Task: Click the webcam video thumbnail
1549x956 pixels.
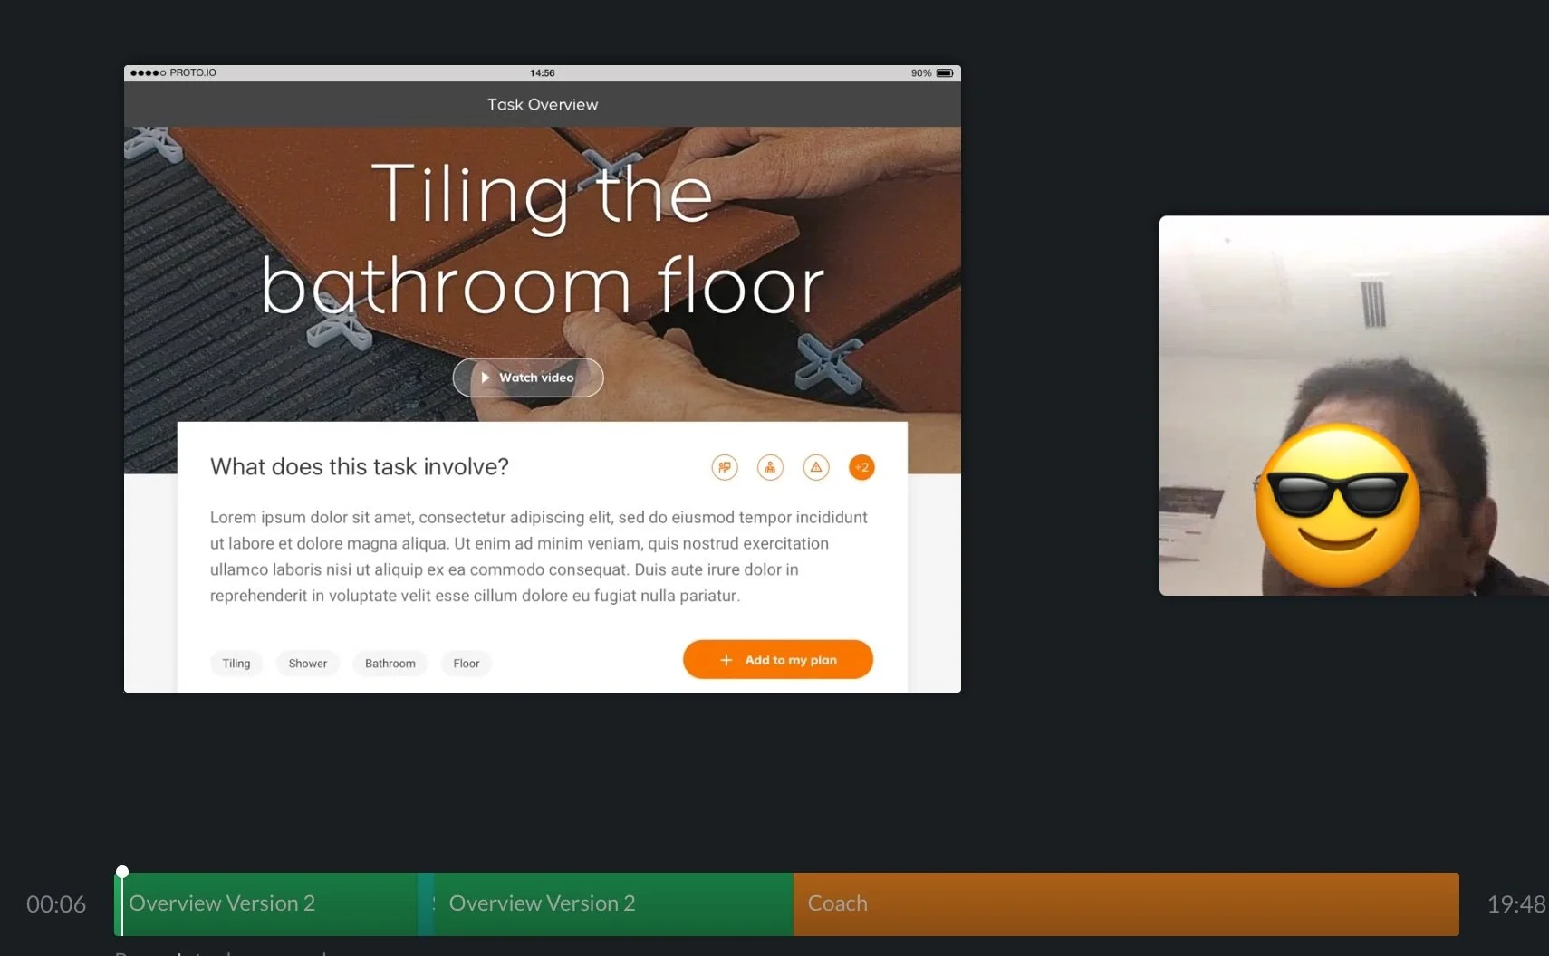Action: coord(1354,406)
